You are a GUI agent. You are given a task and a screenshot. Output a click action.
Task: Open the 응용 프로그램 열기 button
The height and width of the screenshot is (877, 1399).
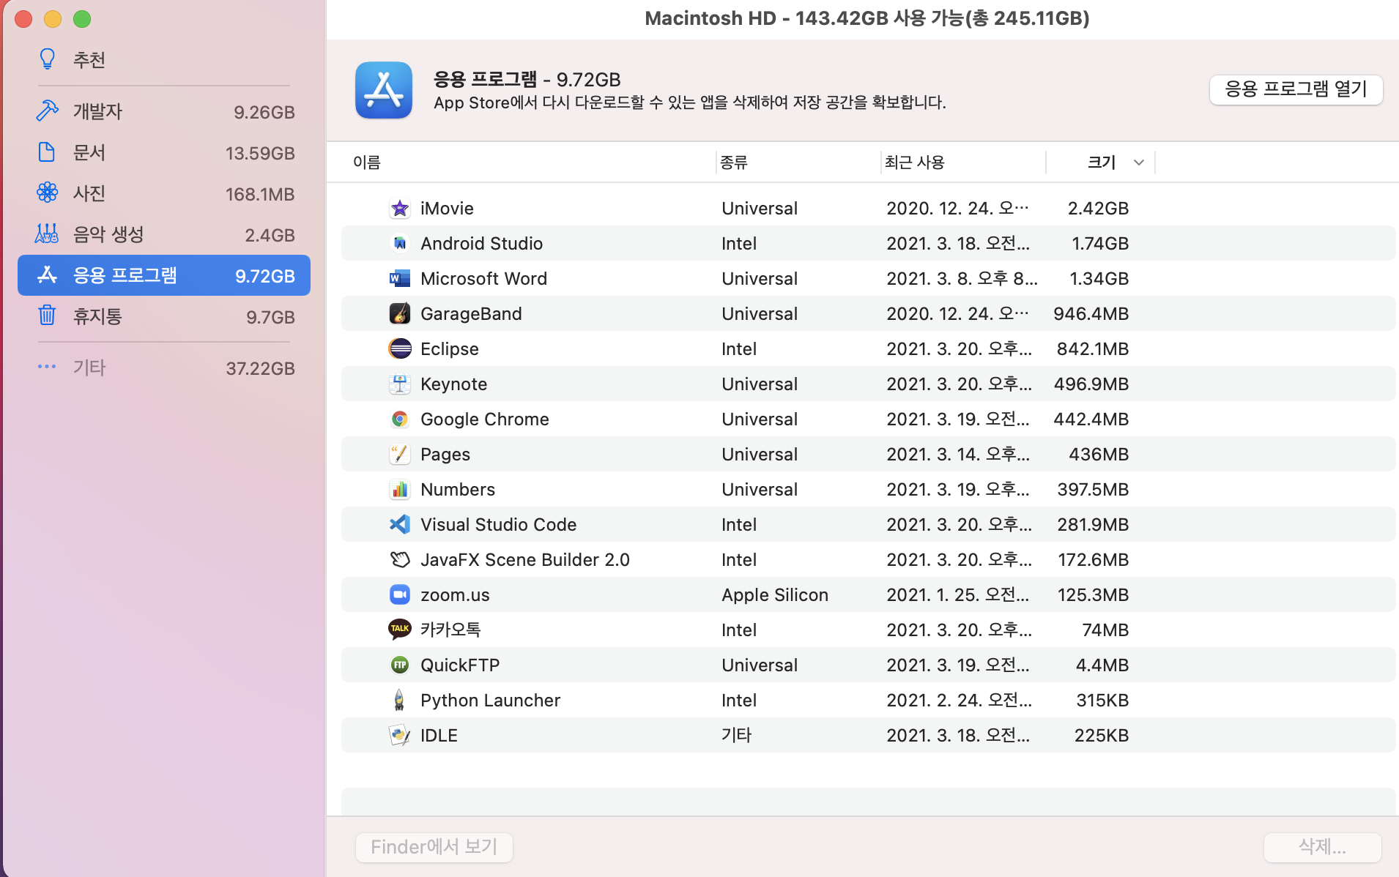point(1296,89)
